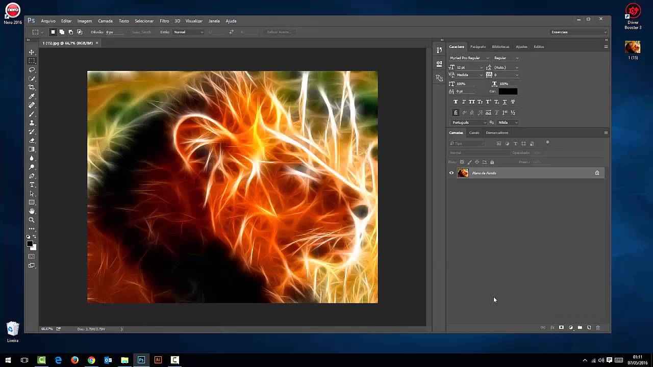The height and width of the screenshot is (367, 653).
Task: Select the Hand tool
Action: coord(32,211)
